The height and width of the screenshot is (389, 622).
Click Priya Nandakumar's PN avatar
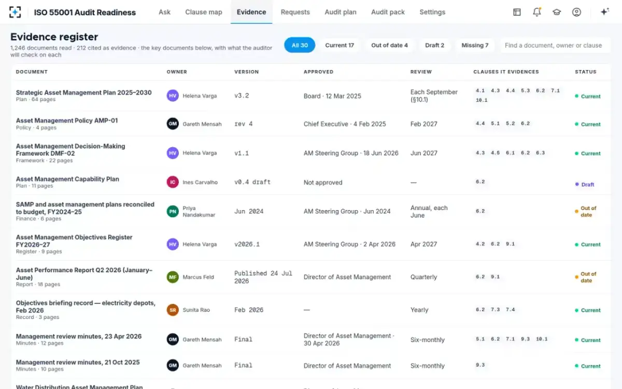173,211
